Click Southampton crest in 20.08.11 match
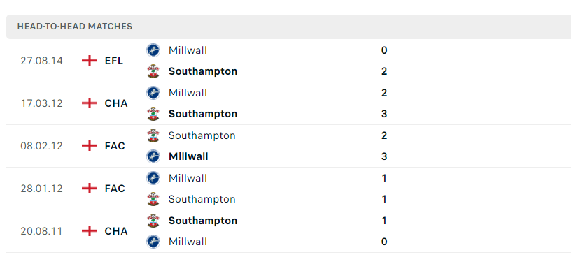The image size is (571, 257). pyautogui.click(x=153, y=221)
